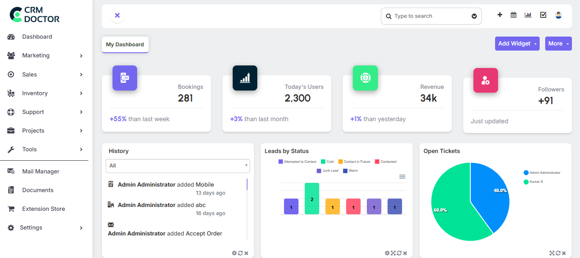Screen dimensions: 580x258
Task: Open the profile avatar icon
Action: click(558, 14)
